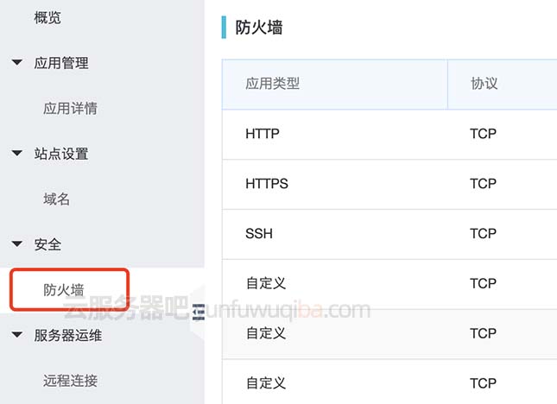Open the 域名 settings page

tap(56, 199)
